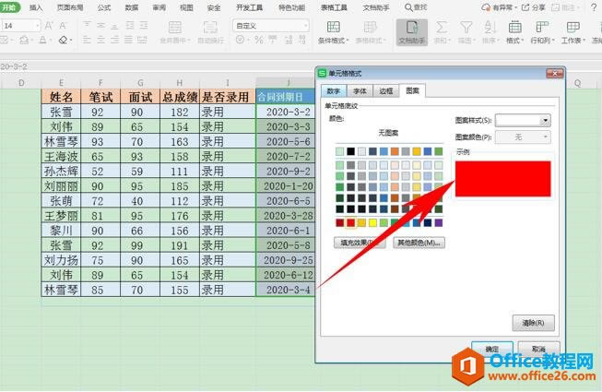This screenshot has width=602, height=392.
Task: Click the 文档助手 ribbon button
Action: click(411, 32)
